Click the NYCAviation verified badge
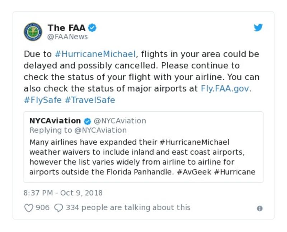The height and width of the screenshot is (232, 287). click(87, 121)
